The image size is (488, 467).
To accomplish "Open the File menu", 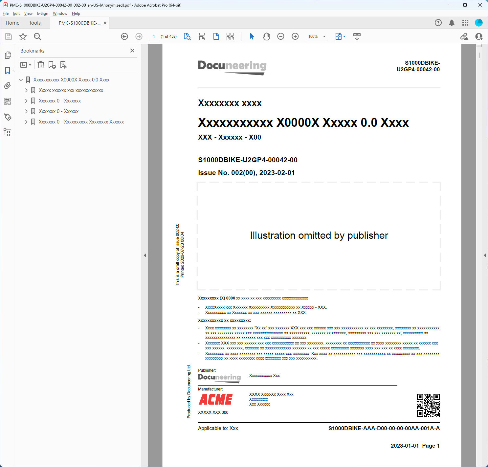I will click(x=6, y=13).
